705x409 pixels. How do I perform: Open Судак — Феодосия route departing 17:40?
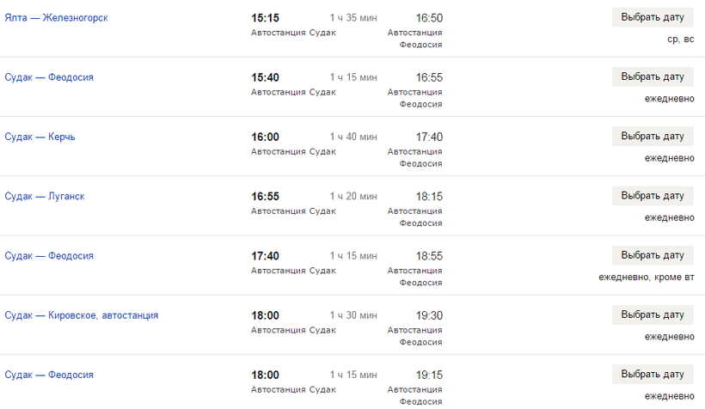click(x=49, y=256)
